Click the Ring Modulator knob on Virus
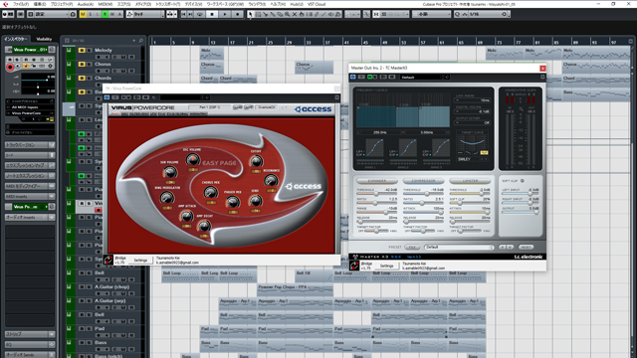This screenshot has height=358, width=637. click(x=166, y=198)
